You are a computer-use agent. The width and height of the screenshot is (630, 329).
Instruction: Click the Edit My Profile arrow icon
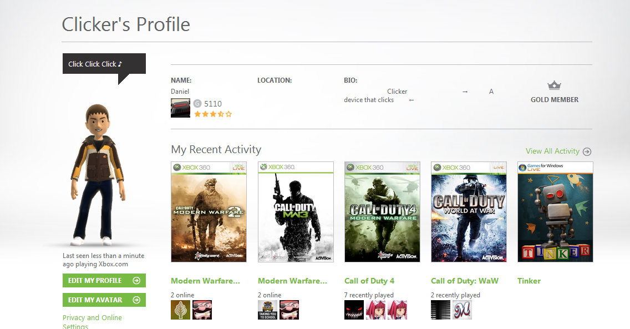click(x=136, y=280)
